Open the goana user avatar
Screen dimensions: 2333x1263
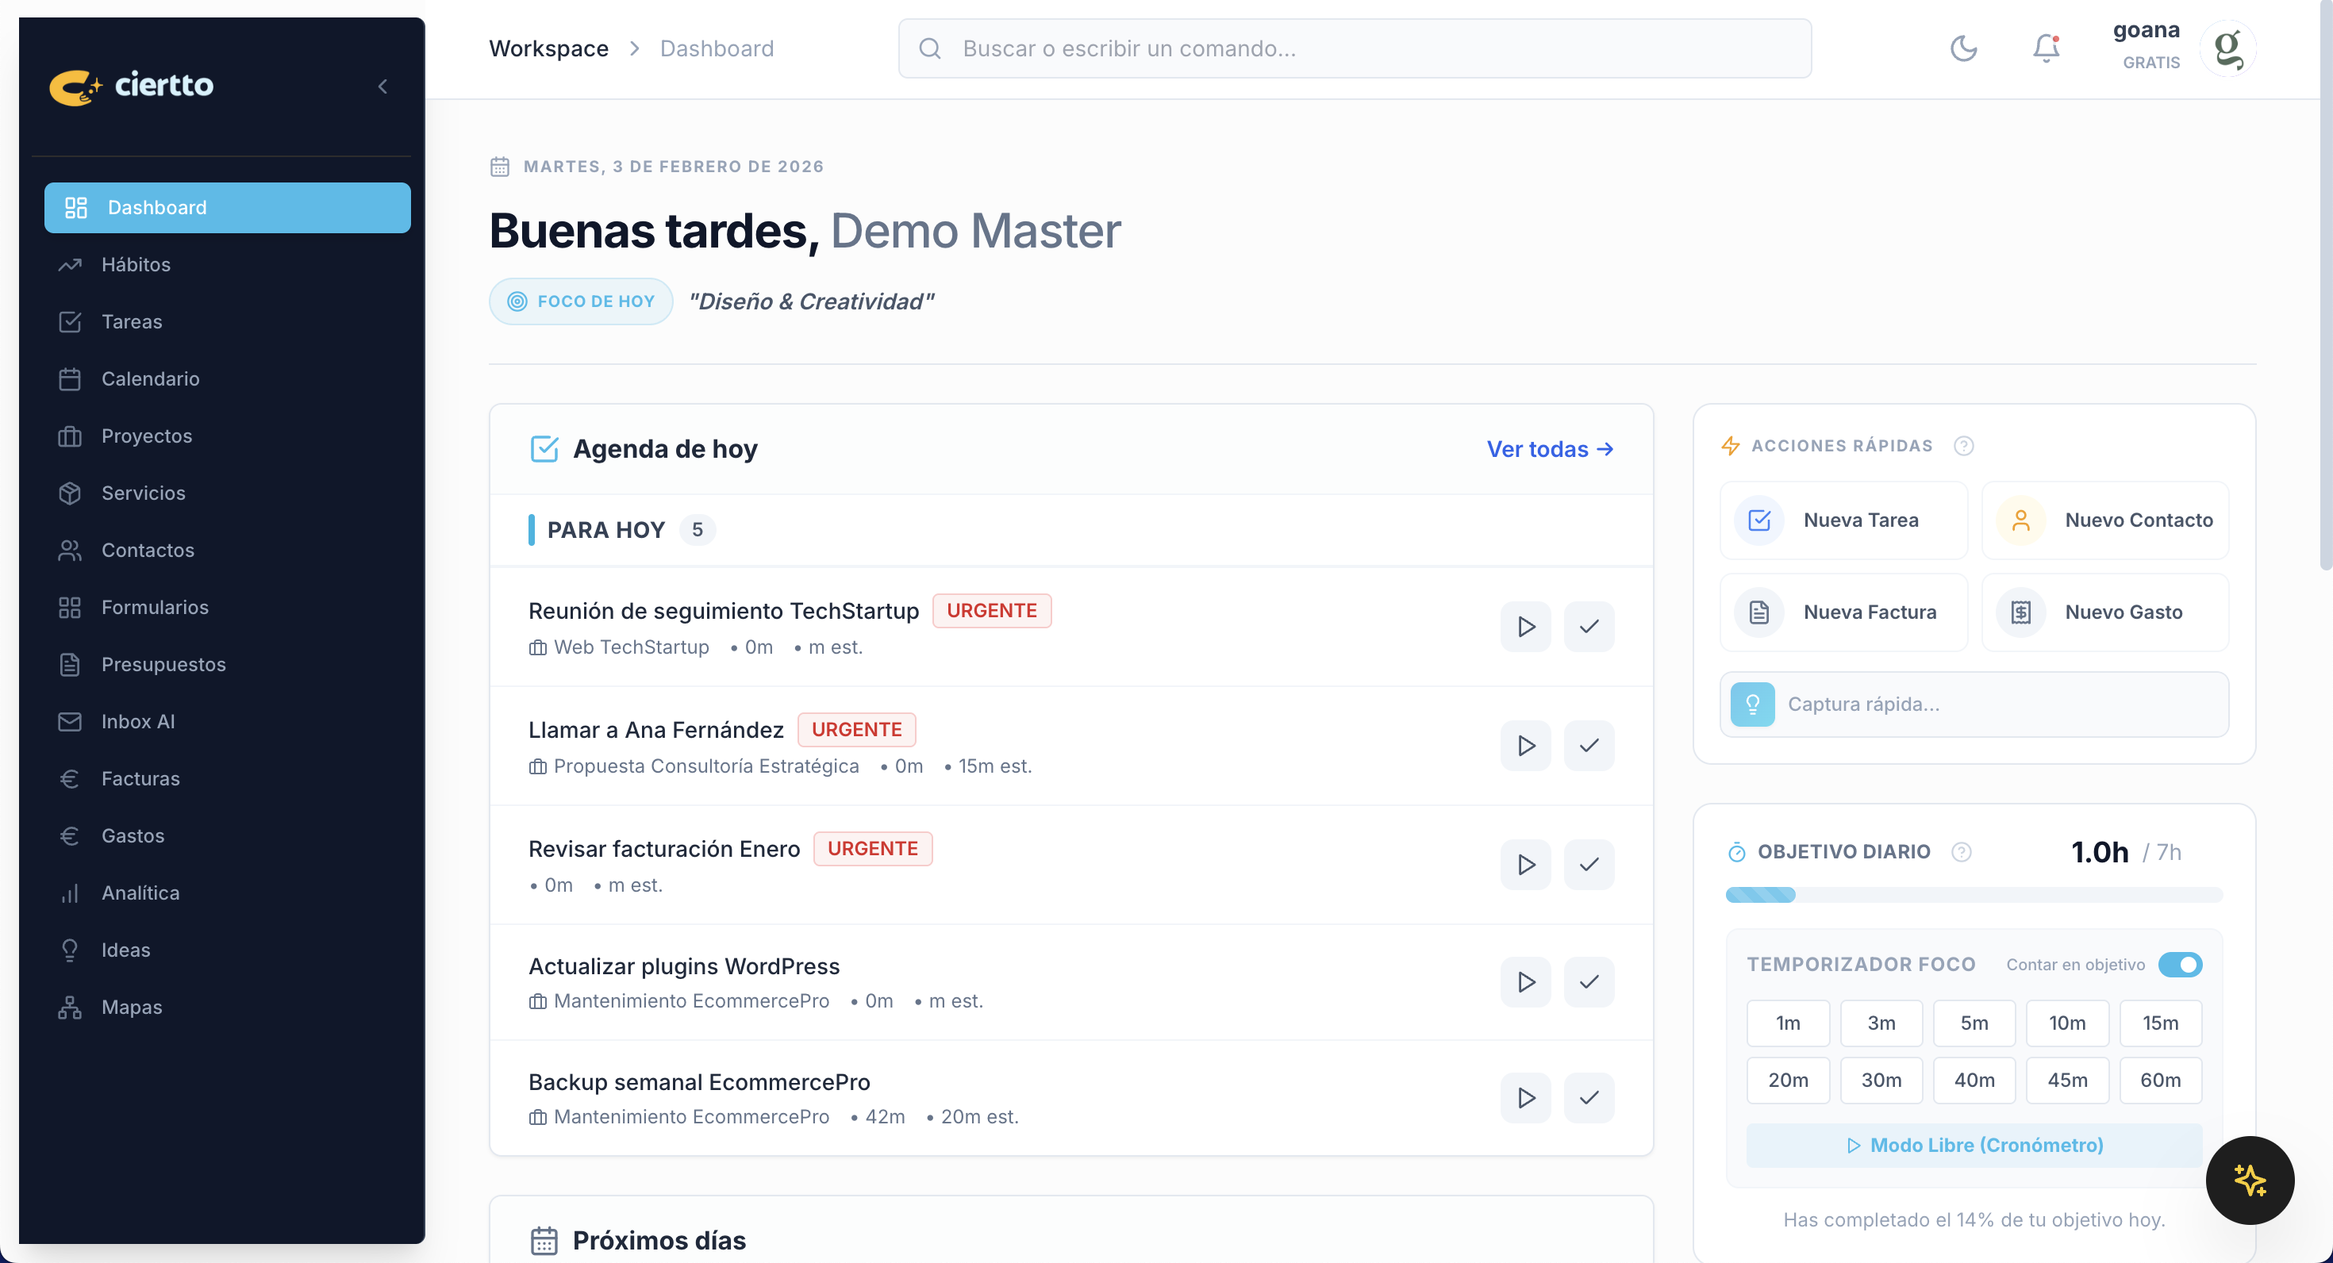click(2228, 48)
